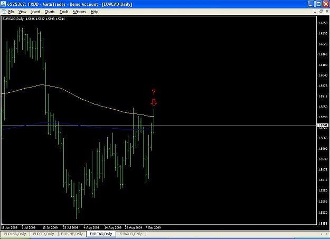This screenshot has width=330, height=239.
Task: Click the EURCAD,Daily OHLC header text
Action: click(34, 19)
